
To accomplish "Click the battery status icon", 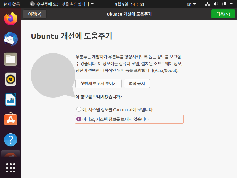I will click(x=225, y=4).
